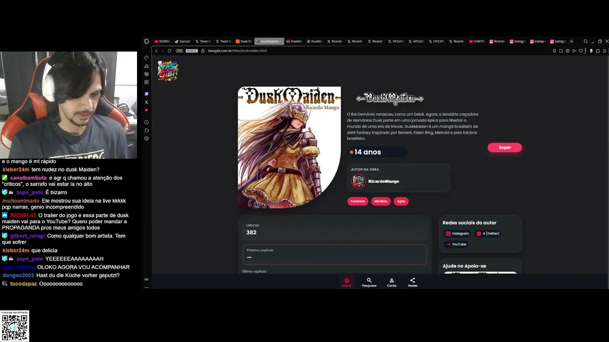Image resolution: width=609 pixels, height=342 pixels.
Task: Open the X (Twitter) sidebar panel icon
Action: (147, 102)
